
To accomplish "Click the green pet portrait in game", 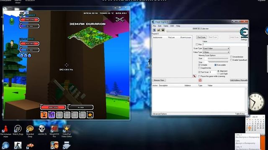I will [x=12, y=21].
